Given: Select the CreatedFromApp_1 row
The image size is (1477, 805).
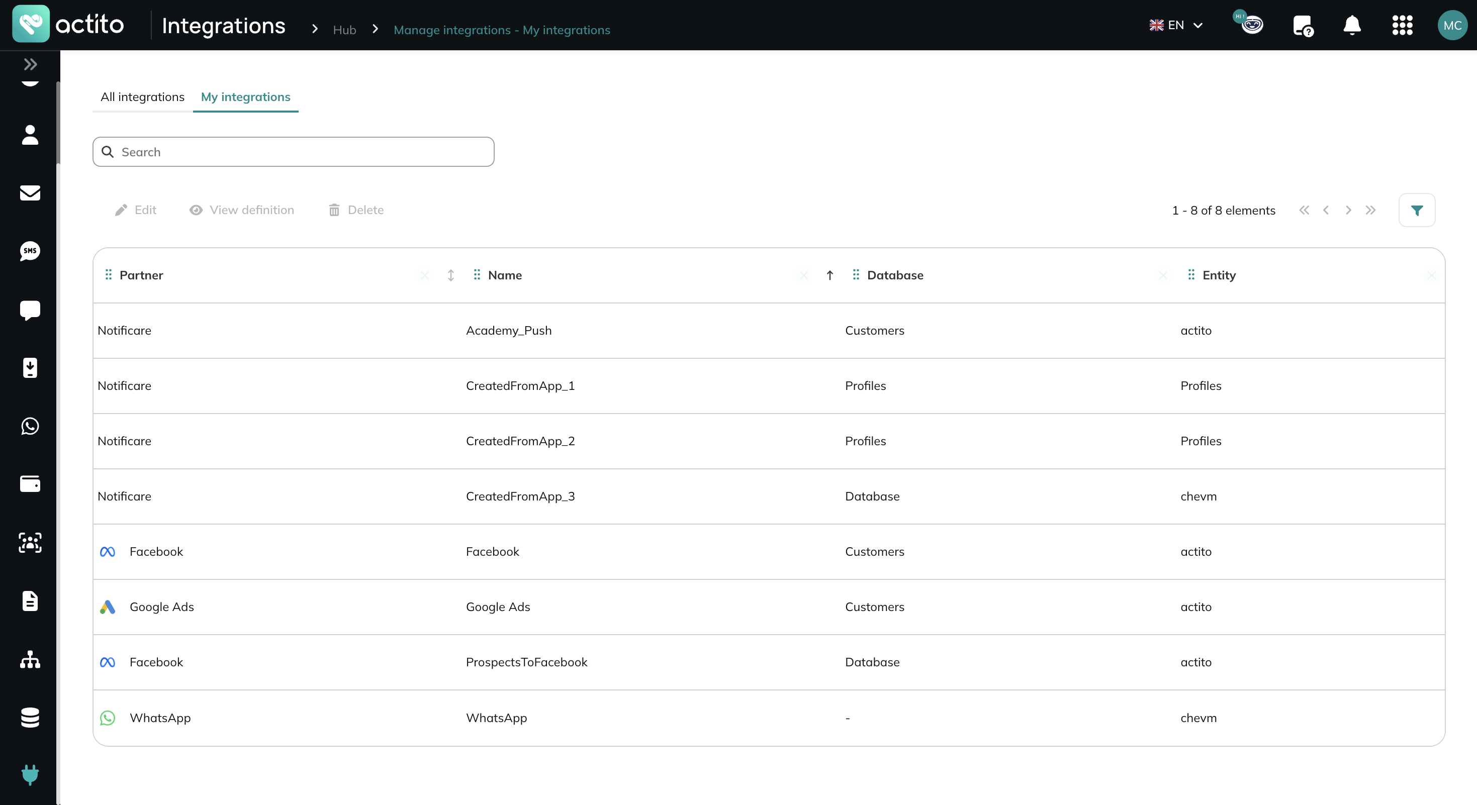Looking at the screenshot, I should 768,386.
